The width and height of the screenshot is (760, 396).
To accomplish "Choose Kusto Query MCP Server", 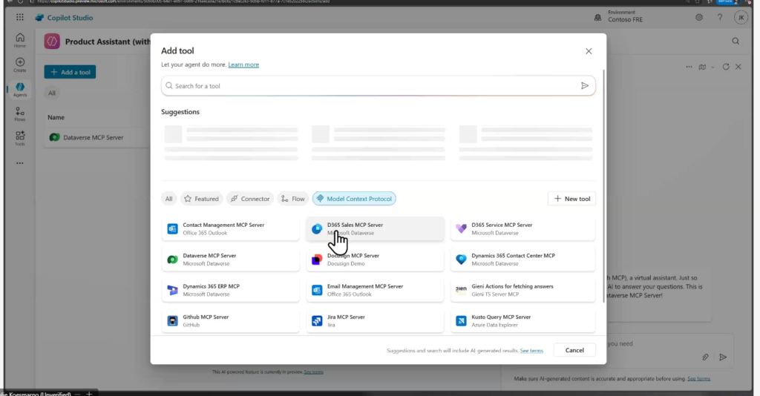I will point(522,320).
